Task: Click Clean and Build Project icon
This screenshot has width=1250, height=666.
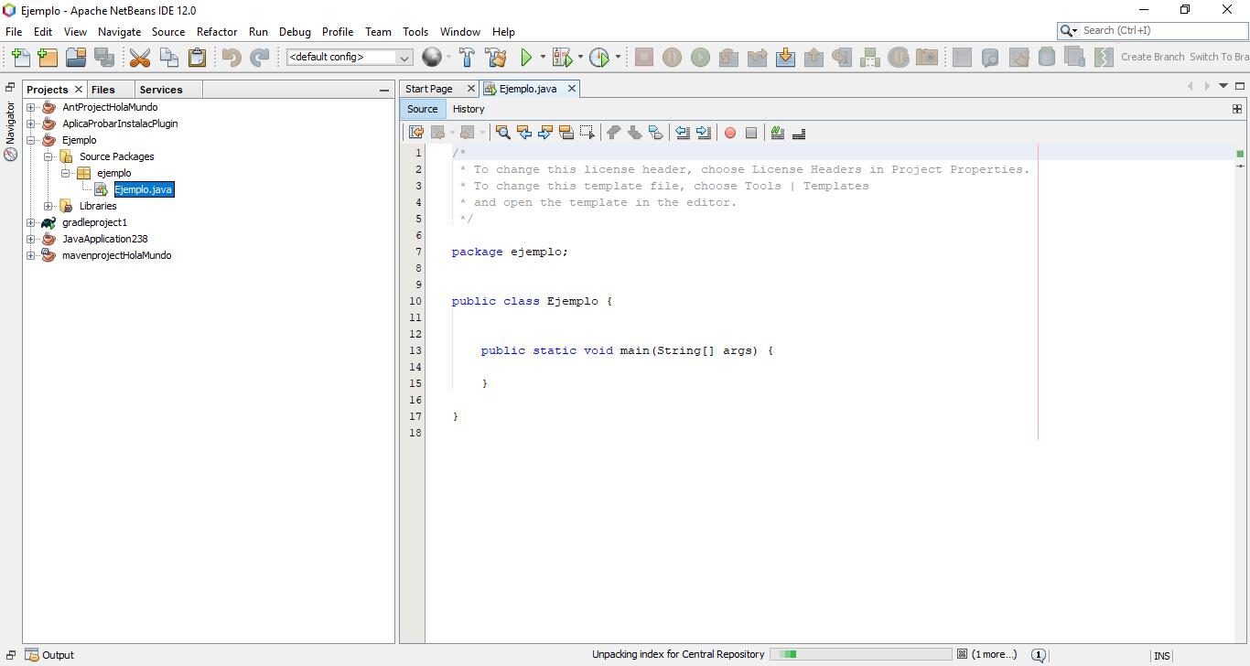Action: tap(496, 58)
